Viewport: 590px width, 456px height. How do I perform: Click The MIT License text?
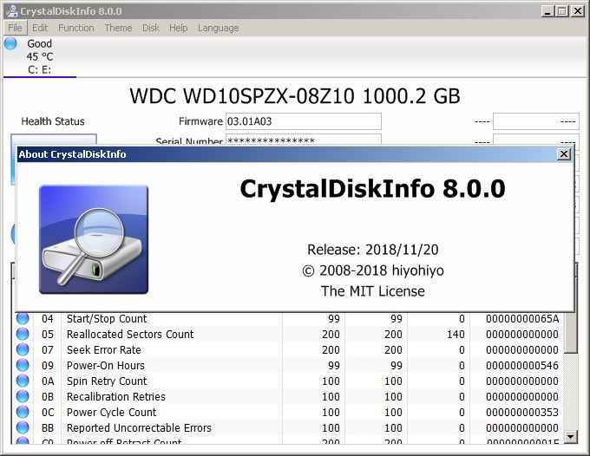(x=372, y=291)
